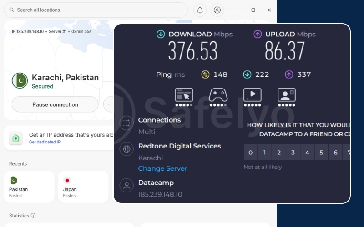Close the VPN window

[x=269, y=10]
